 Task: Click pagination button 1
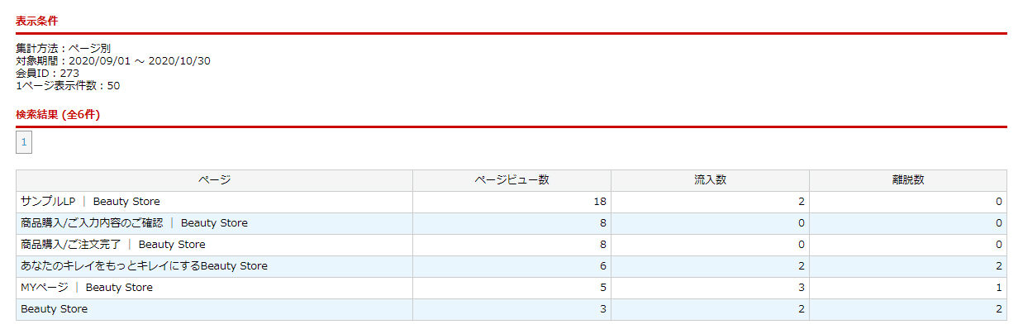pyautogui.click(x=24, y=142)
